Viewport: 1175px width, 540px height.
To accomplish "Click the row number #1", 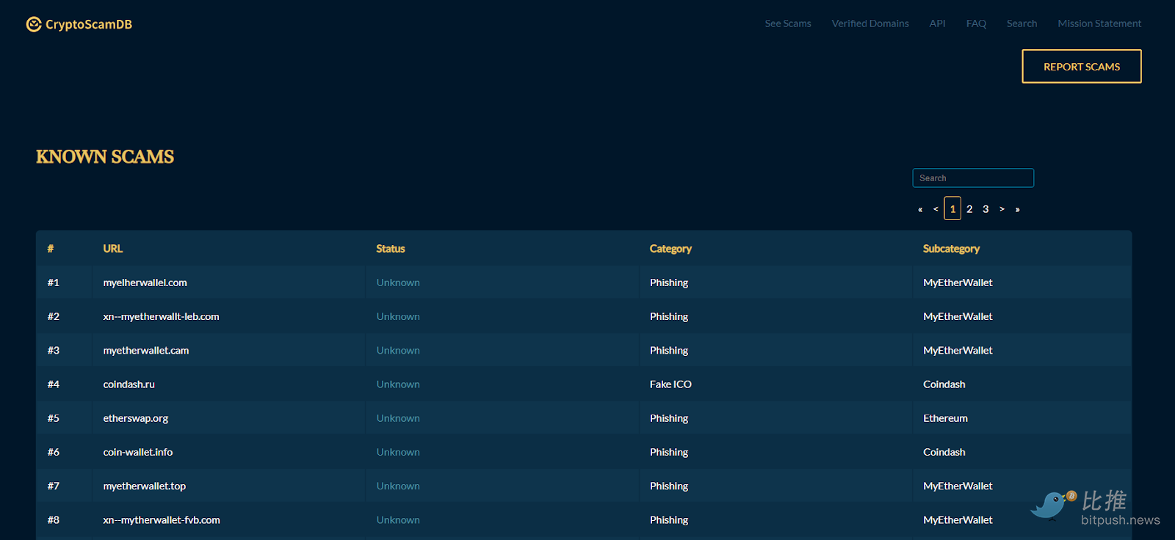I will coord(54,282).
